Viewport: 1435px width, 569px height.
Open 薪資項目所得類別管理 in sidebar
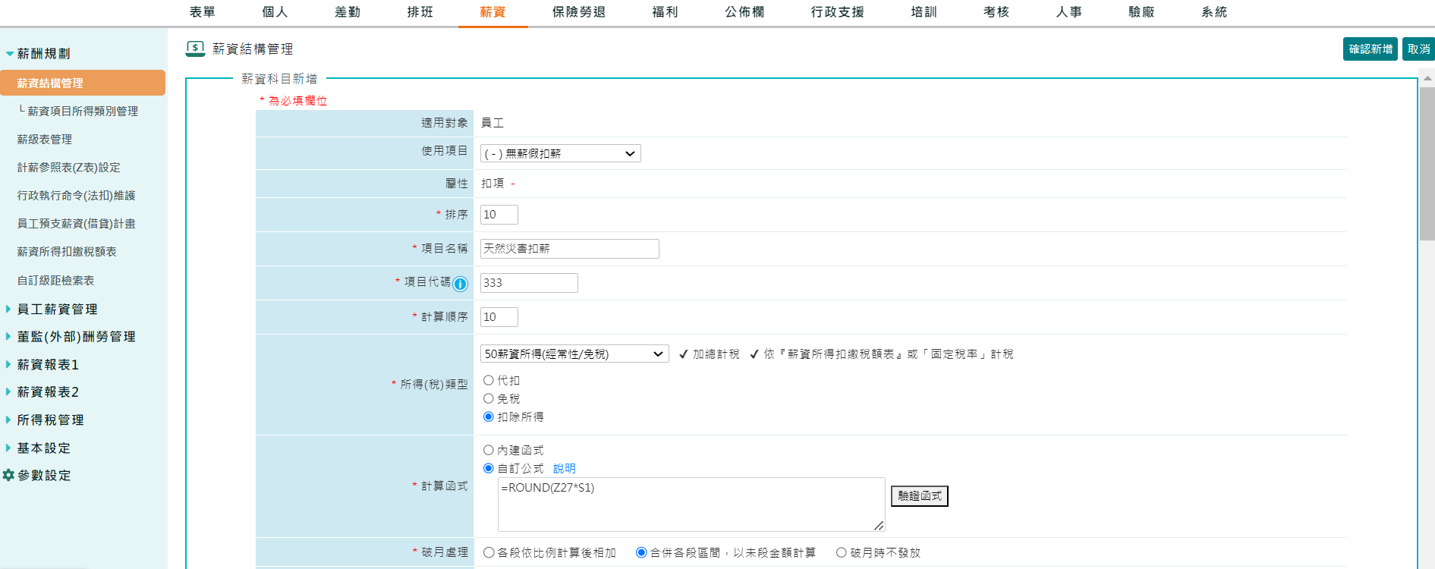[83, 111]
